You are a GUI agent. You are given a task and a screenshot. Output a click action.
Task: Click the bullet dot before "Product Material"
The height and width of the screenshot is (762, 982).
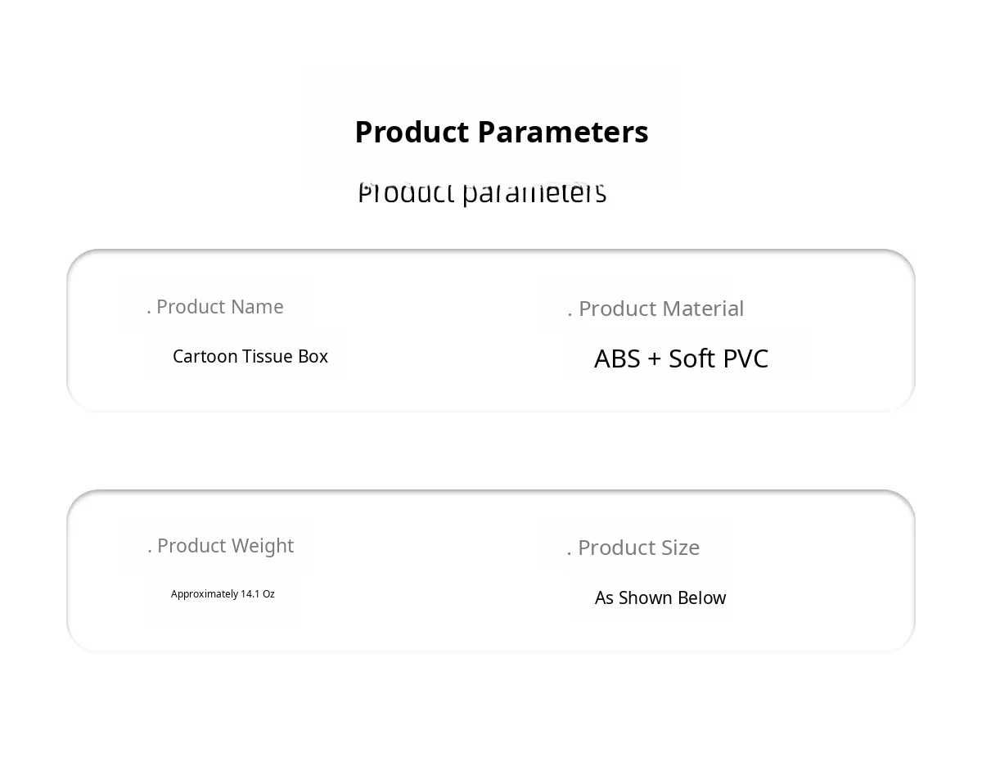570,314
